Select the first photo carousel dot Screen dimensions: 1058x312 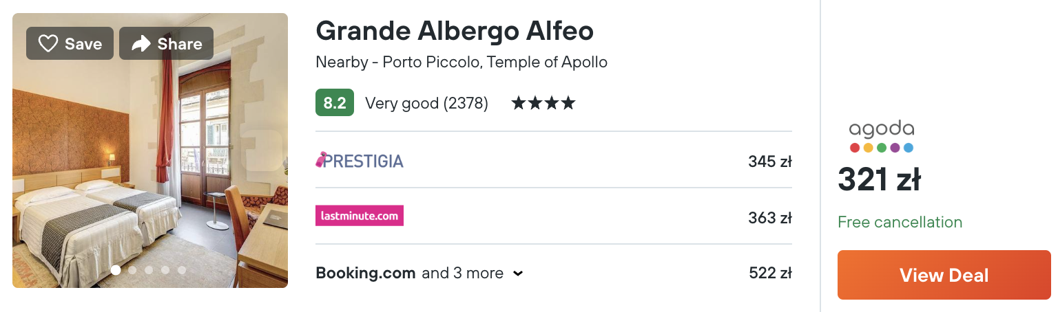pos(116,270)
